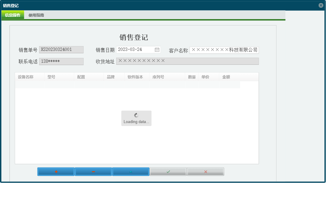Image resolution: width=326 pixels, height=218 pixels.
Task: Click the 联系电话 field
Action: click(61, 61)
